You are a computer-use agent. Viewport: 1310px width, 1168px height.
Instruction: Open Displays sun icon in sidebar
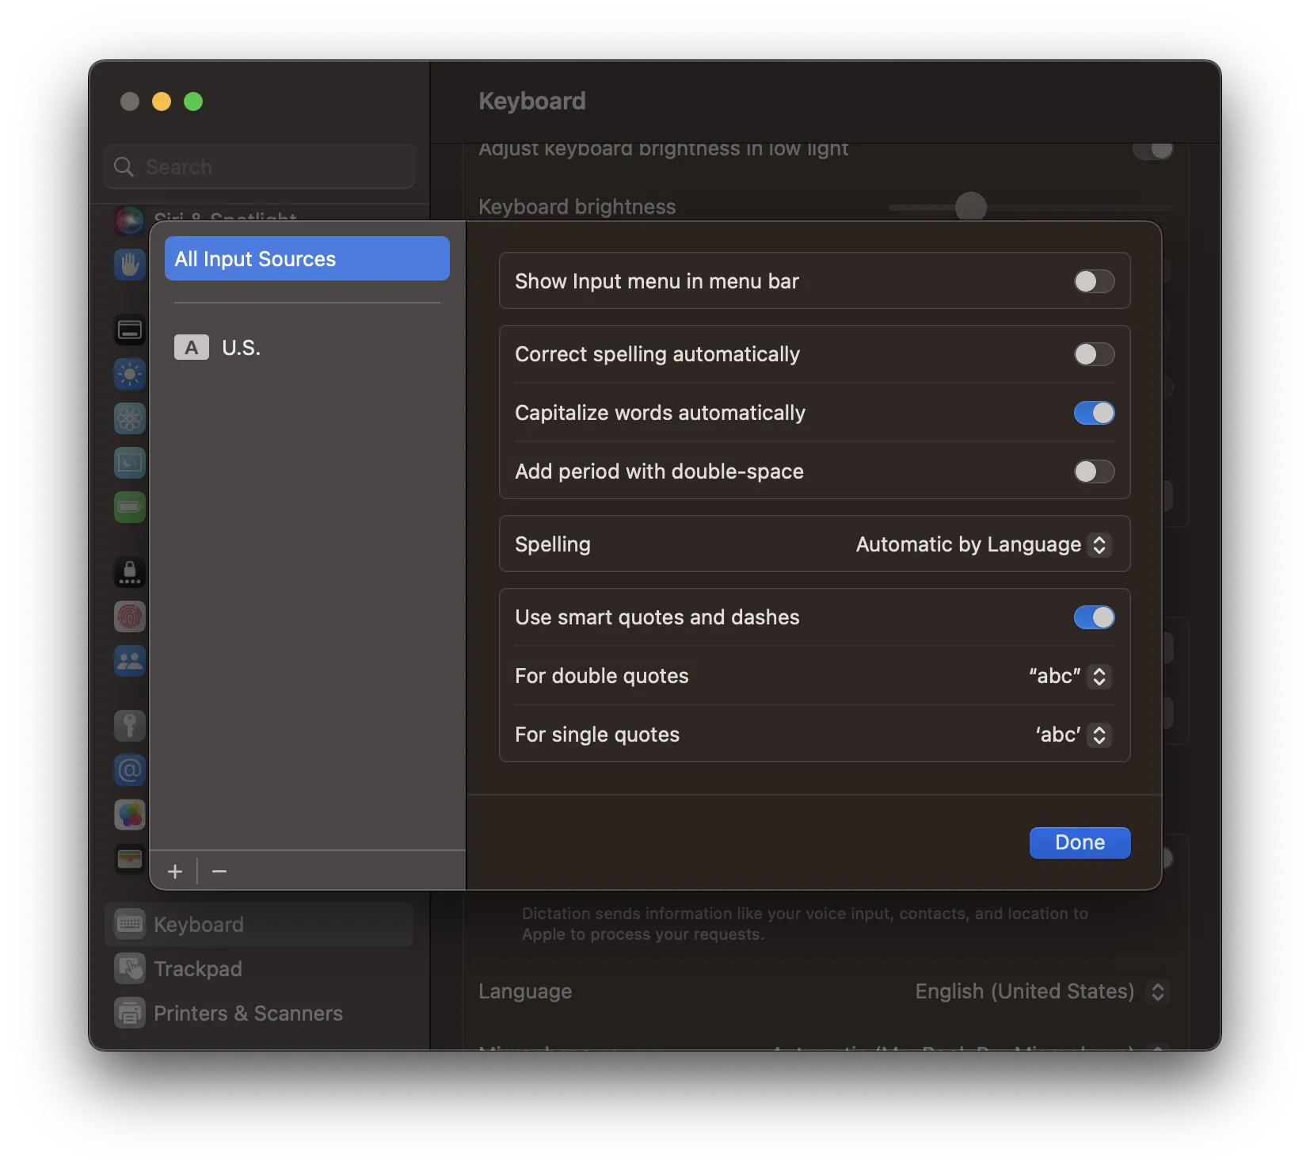tap(130, 374)
